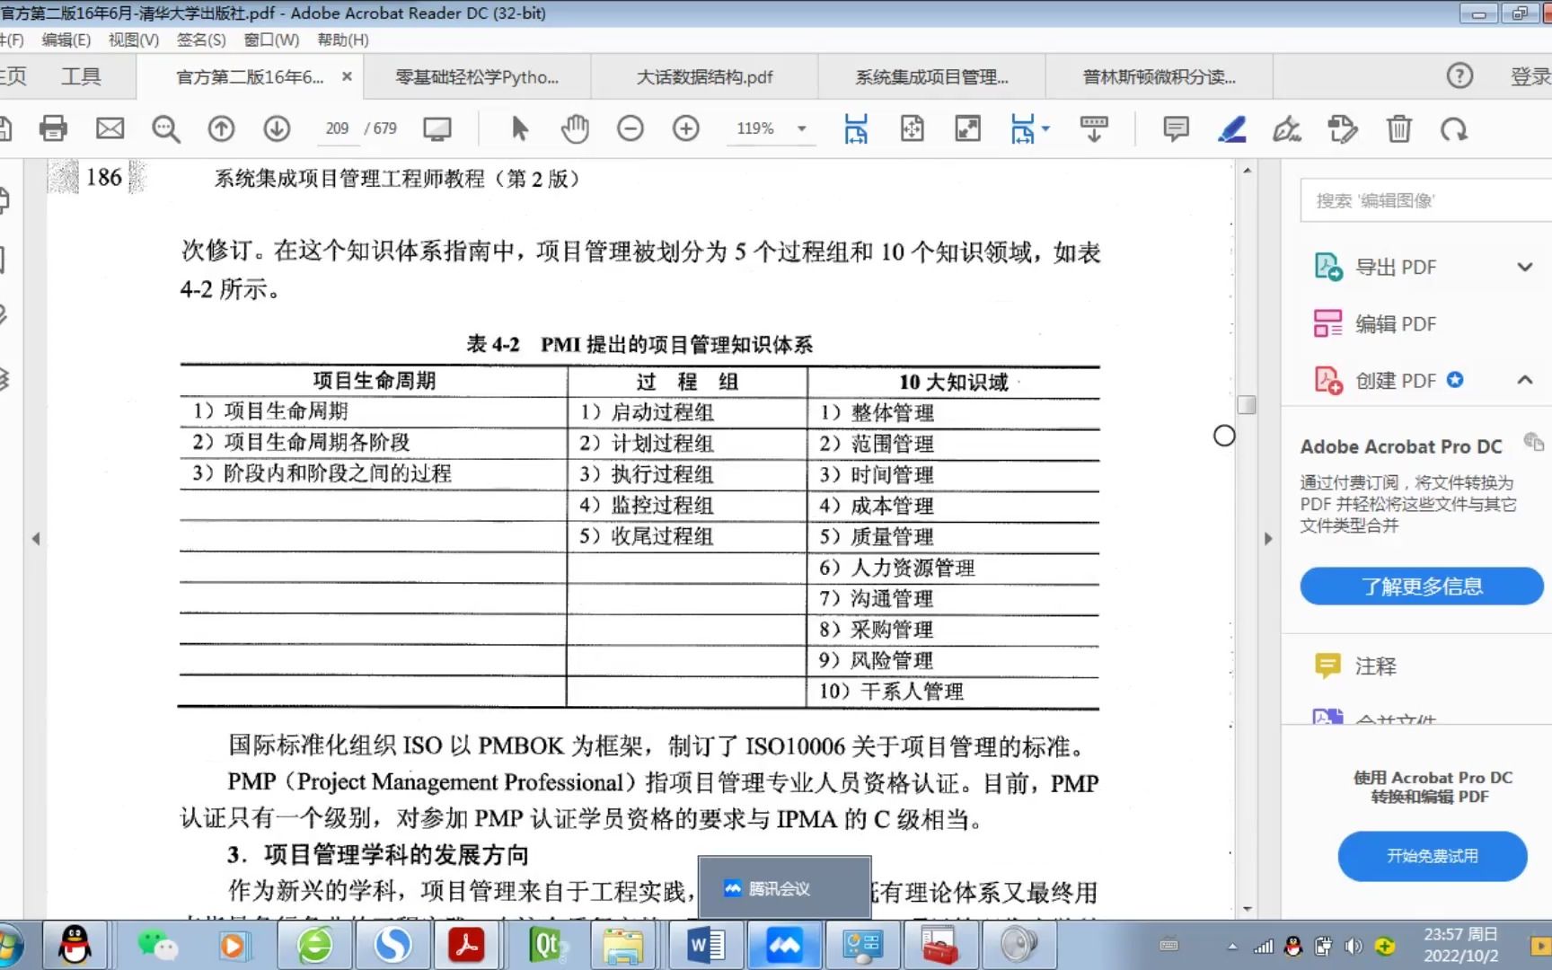Expand the 导出 PDF dropdown
Screen dimensions: 1552x970
pyautogui.click(x=1524, y=267)
